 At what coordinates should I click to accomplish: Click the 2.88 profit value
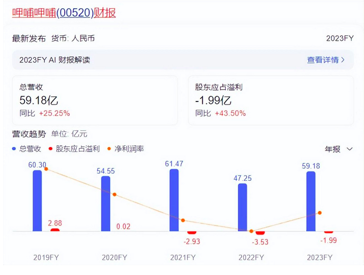55,223
